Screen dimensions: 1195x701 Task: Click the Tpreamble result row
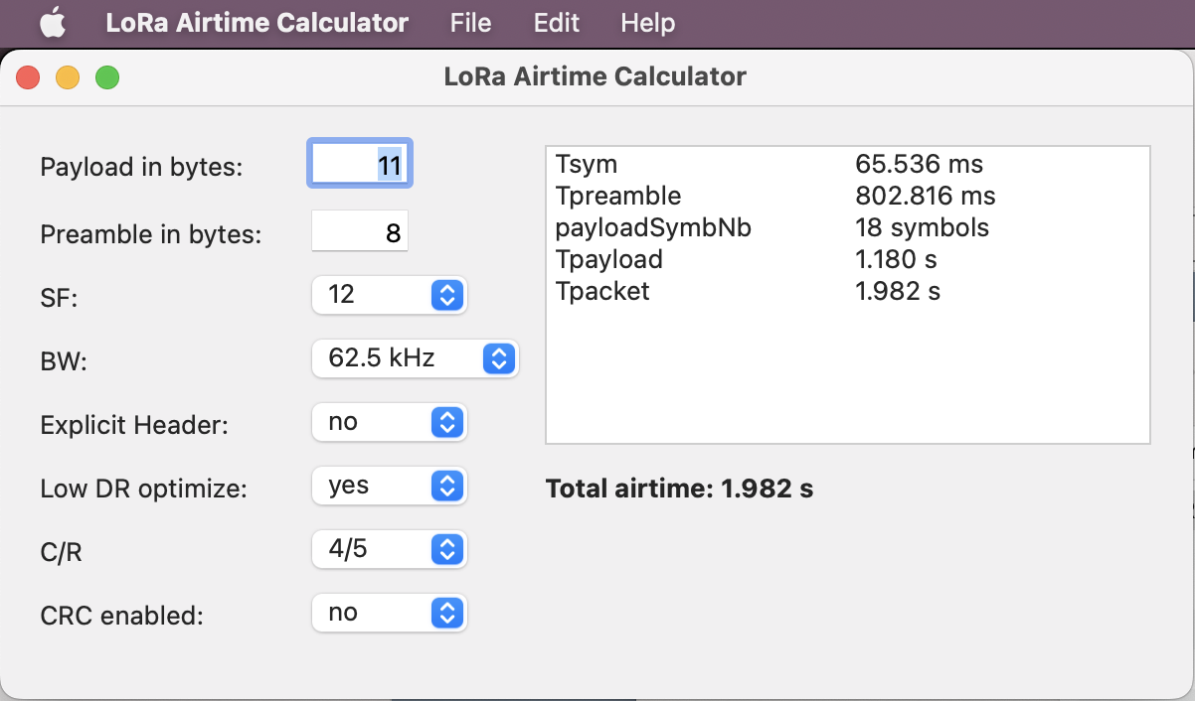[x=847, y=196]
